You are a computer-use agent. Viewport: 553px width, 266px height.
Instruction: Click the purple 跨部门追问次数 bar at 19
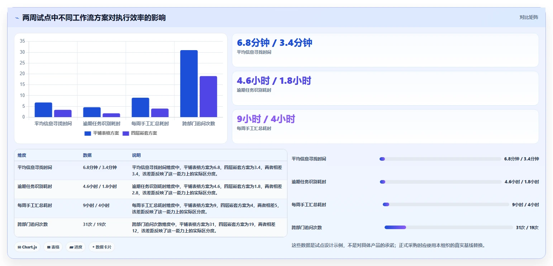[x=208, y=97]
